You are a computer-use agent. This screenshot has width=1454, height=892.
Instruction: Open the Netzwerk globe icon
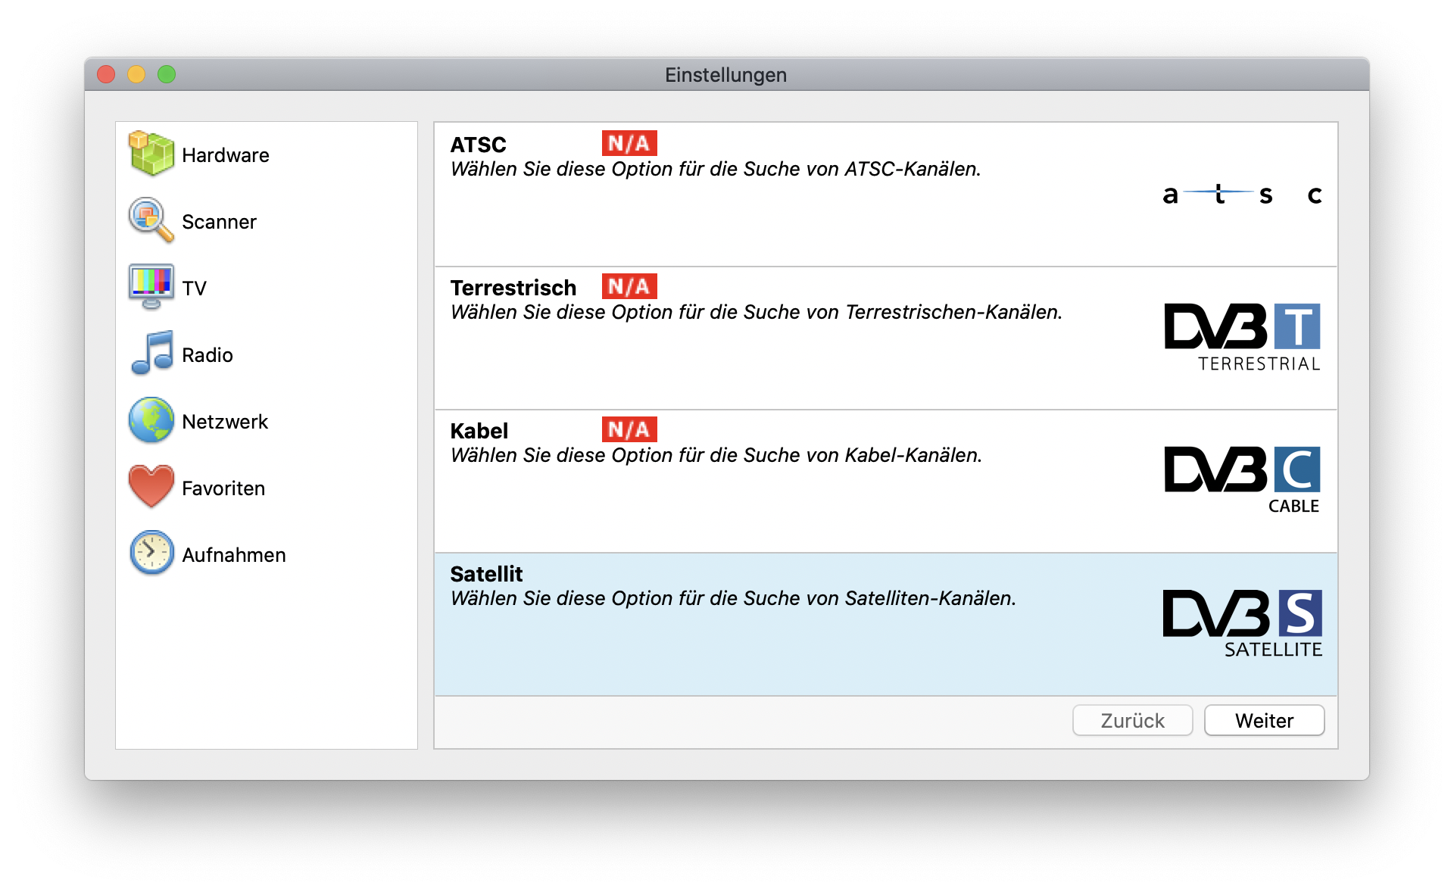pos(151,420)
